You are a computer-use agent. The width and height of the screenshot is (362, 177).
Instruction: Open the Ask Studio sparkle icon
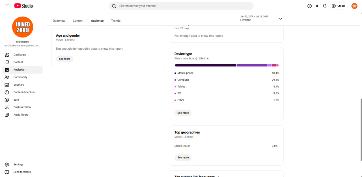coord(317,6)
